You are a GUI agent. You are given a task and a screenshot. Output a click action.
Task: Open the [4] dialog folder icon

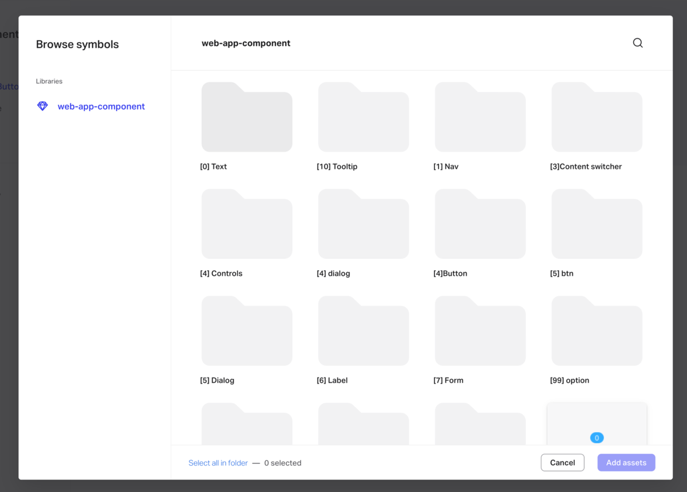click(x=364, y=224)
